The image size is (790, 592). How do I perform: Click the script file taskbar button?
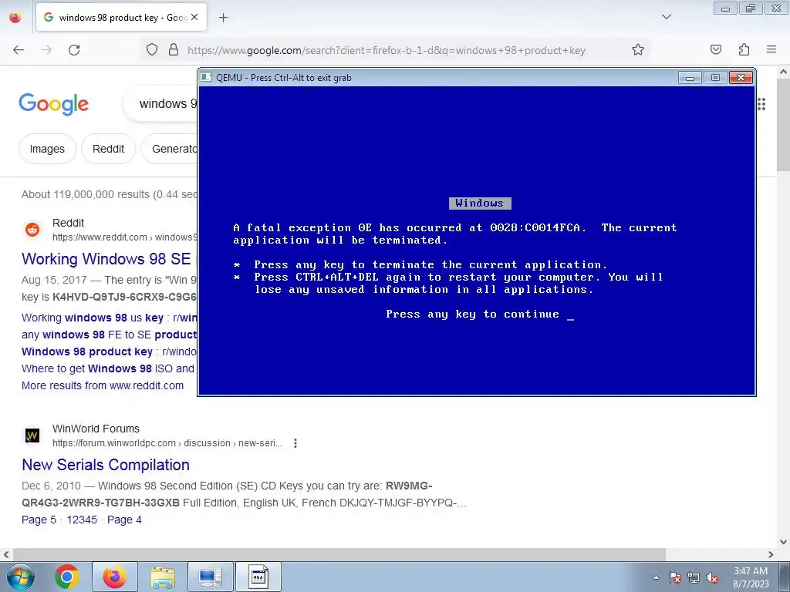258,577
